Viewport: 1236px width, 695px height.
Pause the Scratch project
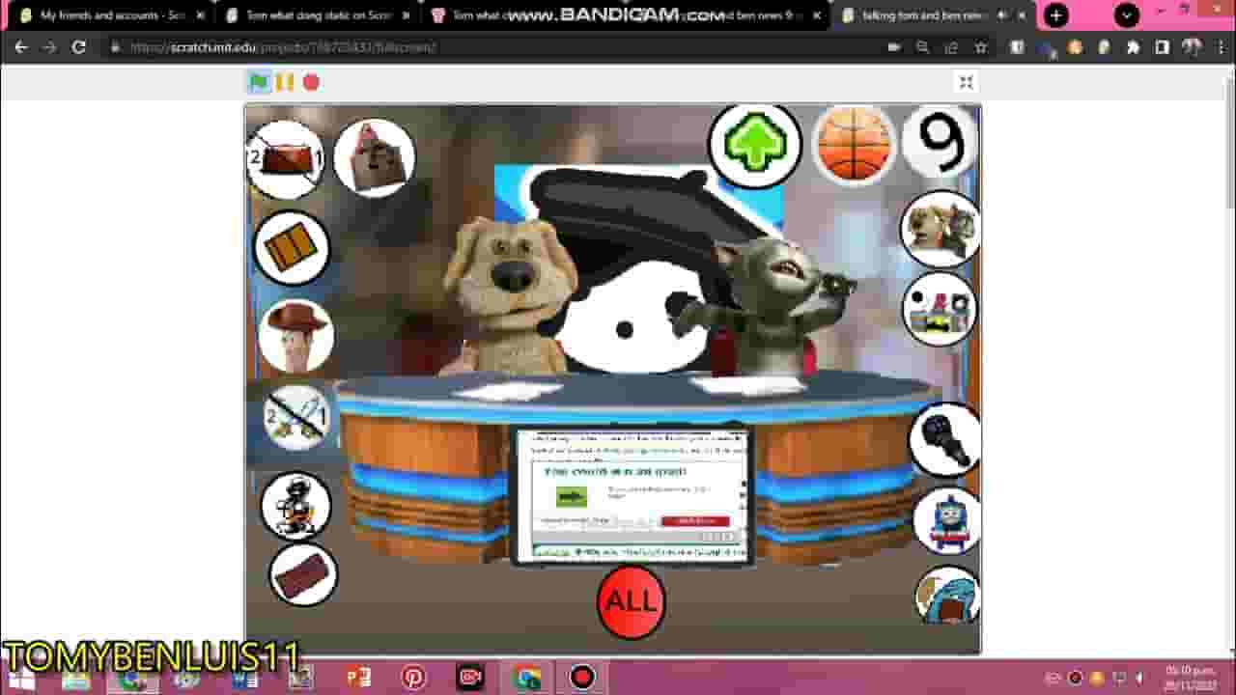285,82
